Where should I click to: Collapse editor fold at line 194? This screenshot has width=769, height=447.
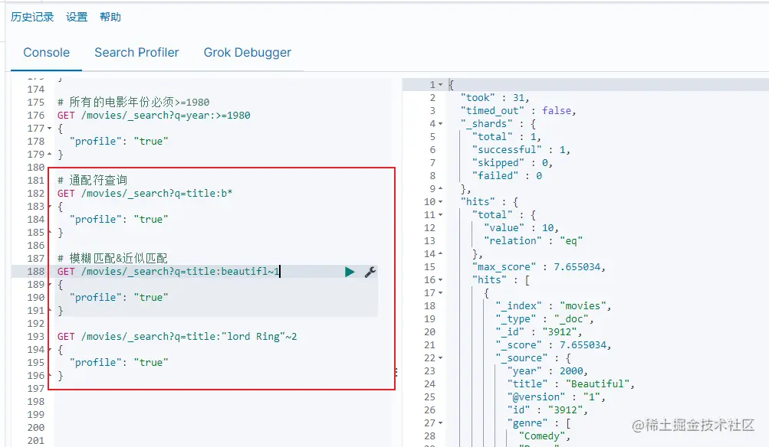pyautogui.click(x=50, y=350)
